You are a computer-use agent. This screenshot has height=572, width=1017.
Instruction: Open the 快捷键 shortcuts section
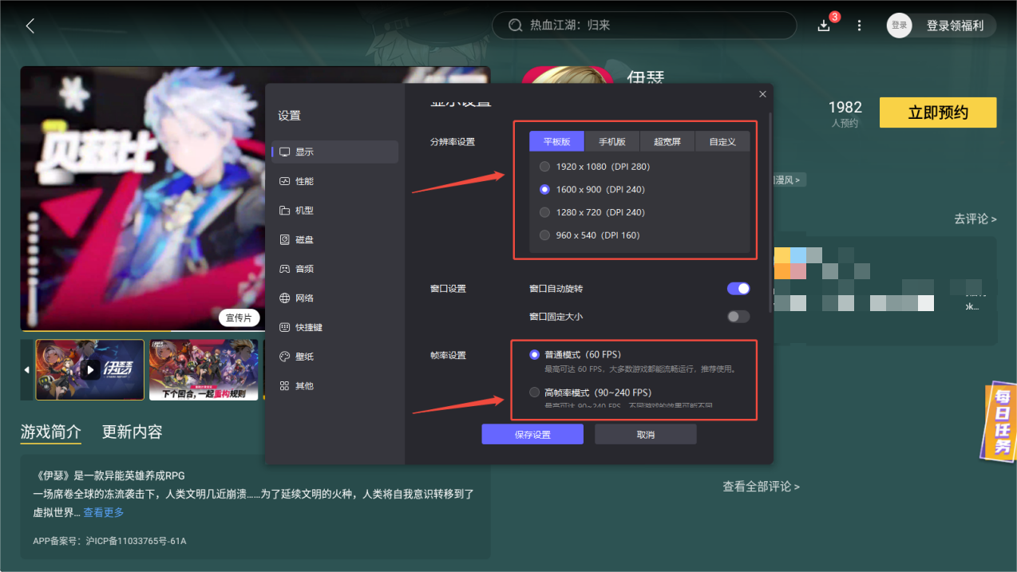pyautogui.click(x=335, y=327)
